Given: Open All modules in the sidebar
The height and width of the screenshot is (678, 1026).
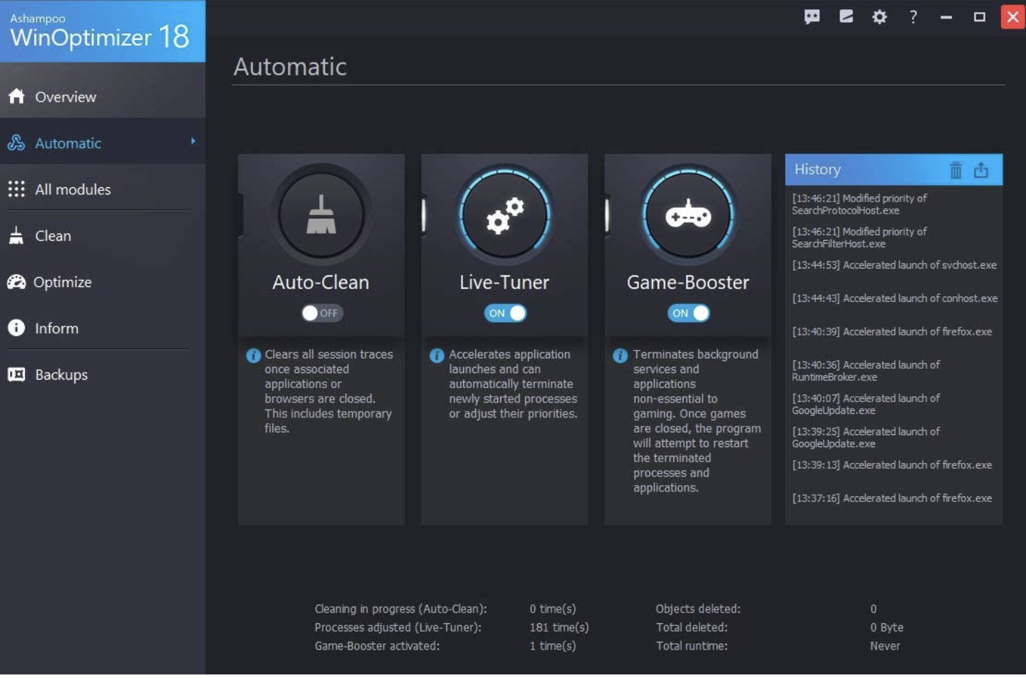Looking at the screenshot, I should coord(103,189).
